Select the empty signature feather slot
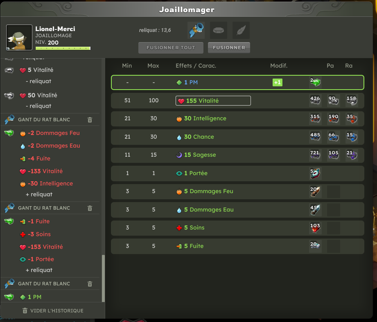The image size is (377, 322). (241, 30)
